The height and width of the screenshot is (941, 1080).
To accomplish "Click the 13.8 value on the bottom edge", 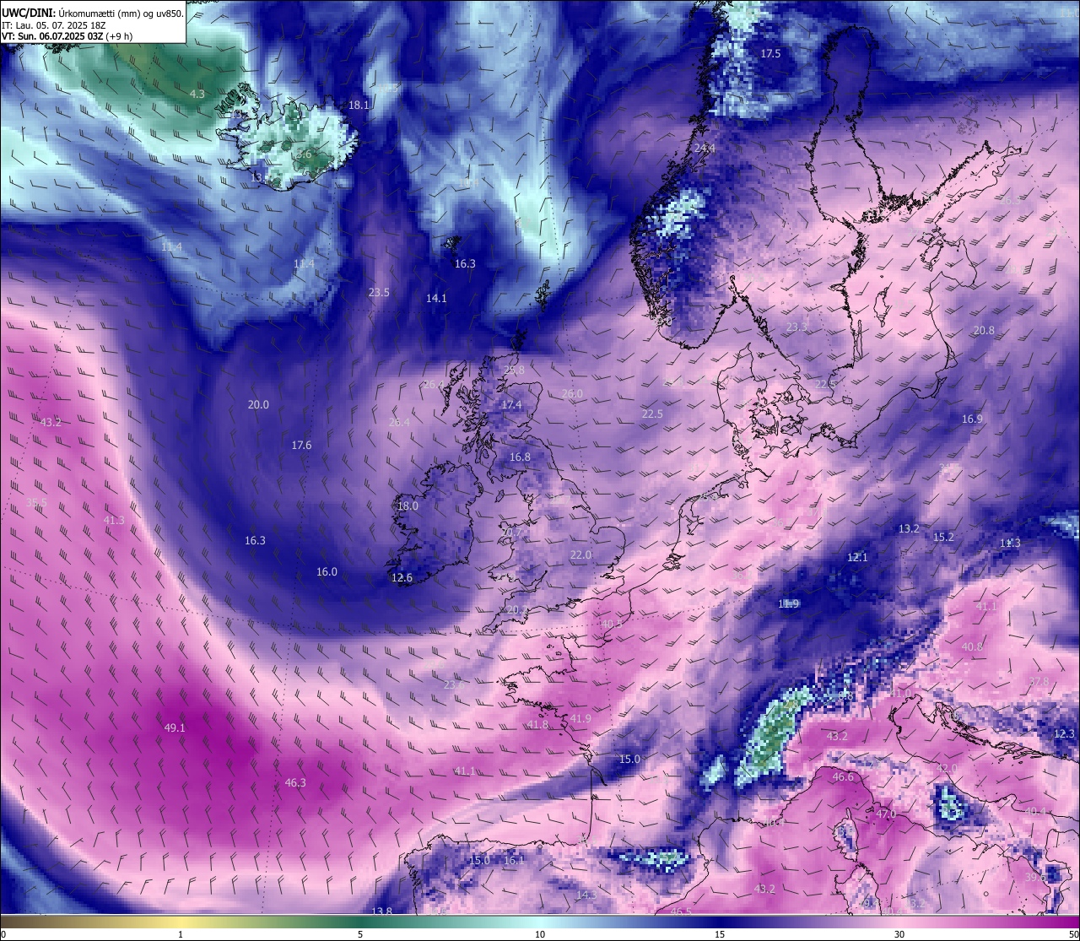I will (382, 911).
